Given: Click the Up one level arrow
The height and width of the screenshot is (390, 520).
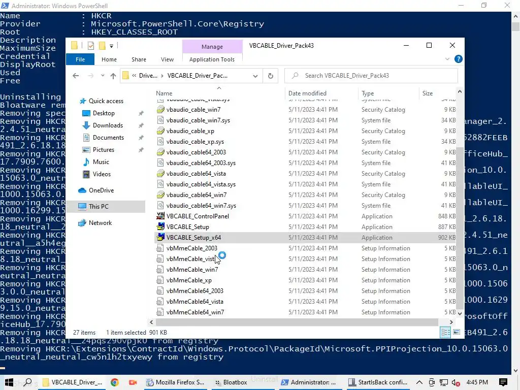Looking at the screenshot, I should point(113,76).
